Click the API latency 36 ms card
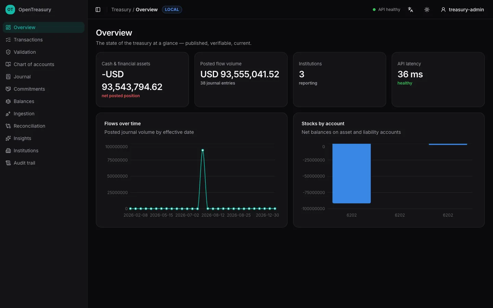Screen dimensions: 493x308 tap(438, 79)
